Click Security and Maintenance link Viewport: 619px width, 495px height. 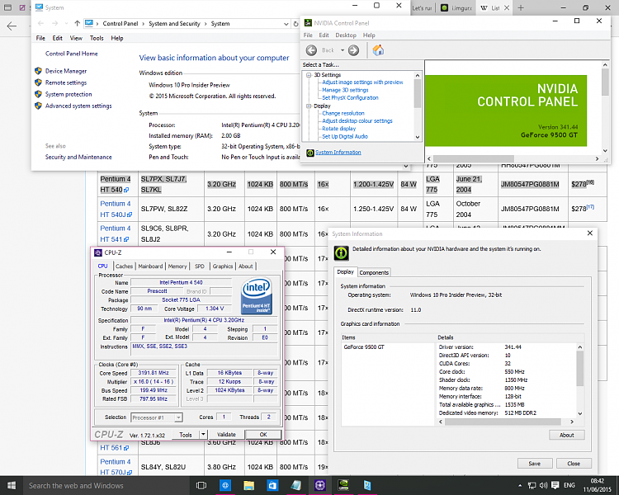pyautogui.click(x=78, y=157)
